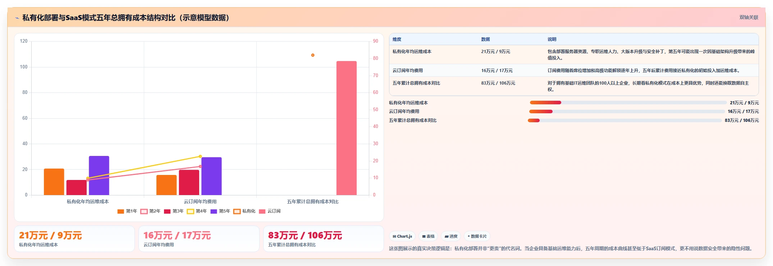Click x-axis label 私有化年均运维成本 under the chart
This screenshot has height=266, width=773.
pyautogui.click(x=88, y=202)
